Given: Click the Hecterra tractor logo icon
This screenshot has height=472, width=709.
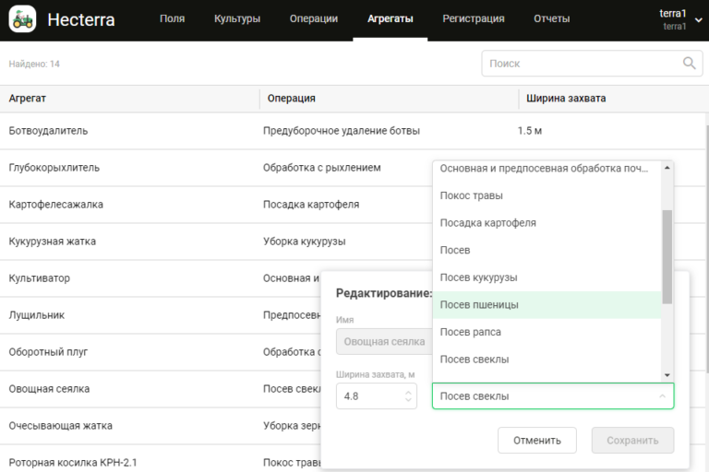Looking at the screenshot, I should tap(22, 18).
